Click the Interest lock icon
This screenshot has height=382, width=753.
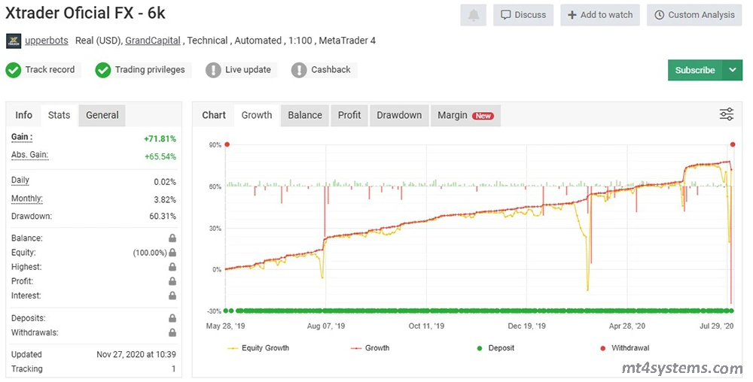coord(172,296)
